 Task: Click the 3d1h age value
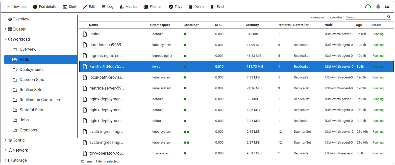click(360, 153)
